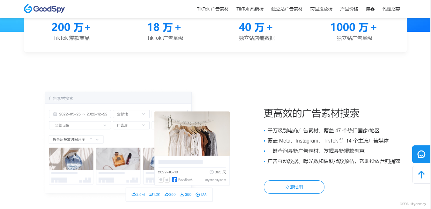Click the 独立站广告量级 label
Viewport: 431px width, 209px height.
click(x=354, y=38)
